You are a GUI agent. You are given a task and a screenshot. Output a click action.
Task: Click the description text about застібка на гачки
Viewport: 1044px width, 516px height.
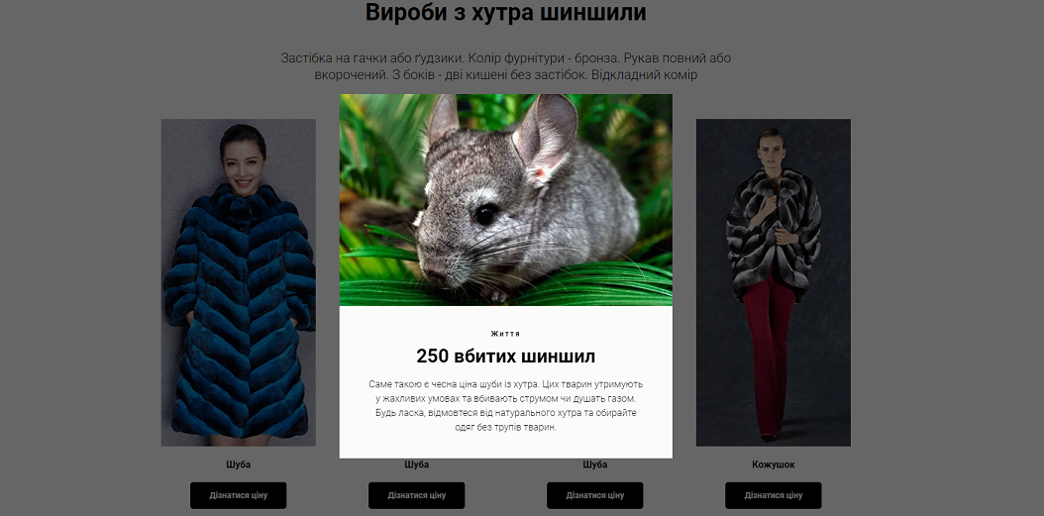pyautogui.click(x=506, y=66)
